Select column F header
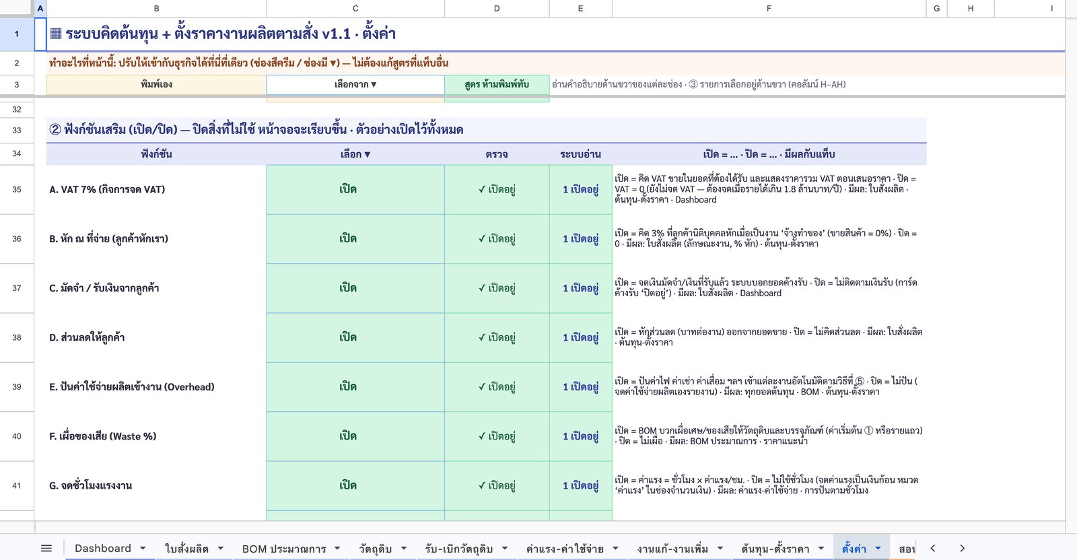This screenshot has height=560, width=1077. 769,8
